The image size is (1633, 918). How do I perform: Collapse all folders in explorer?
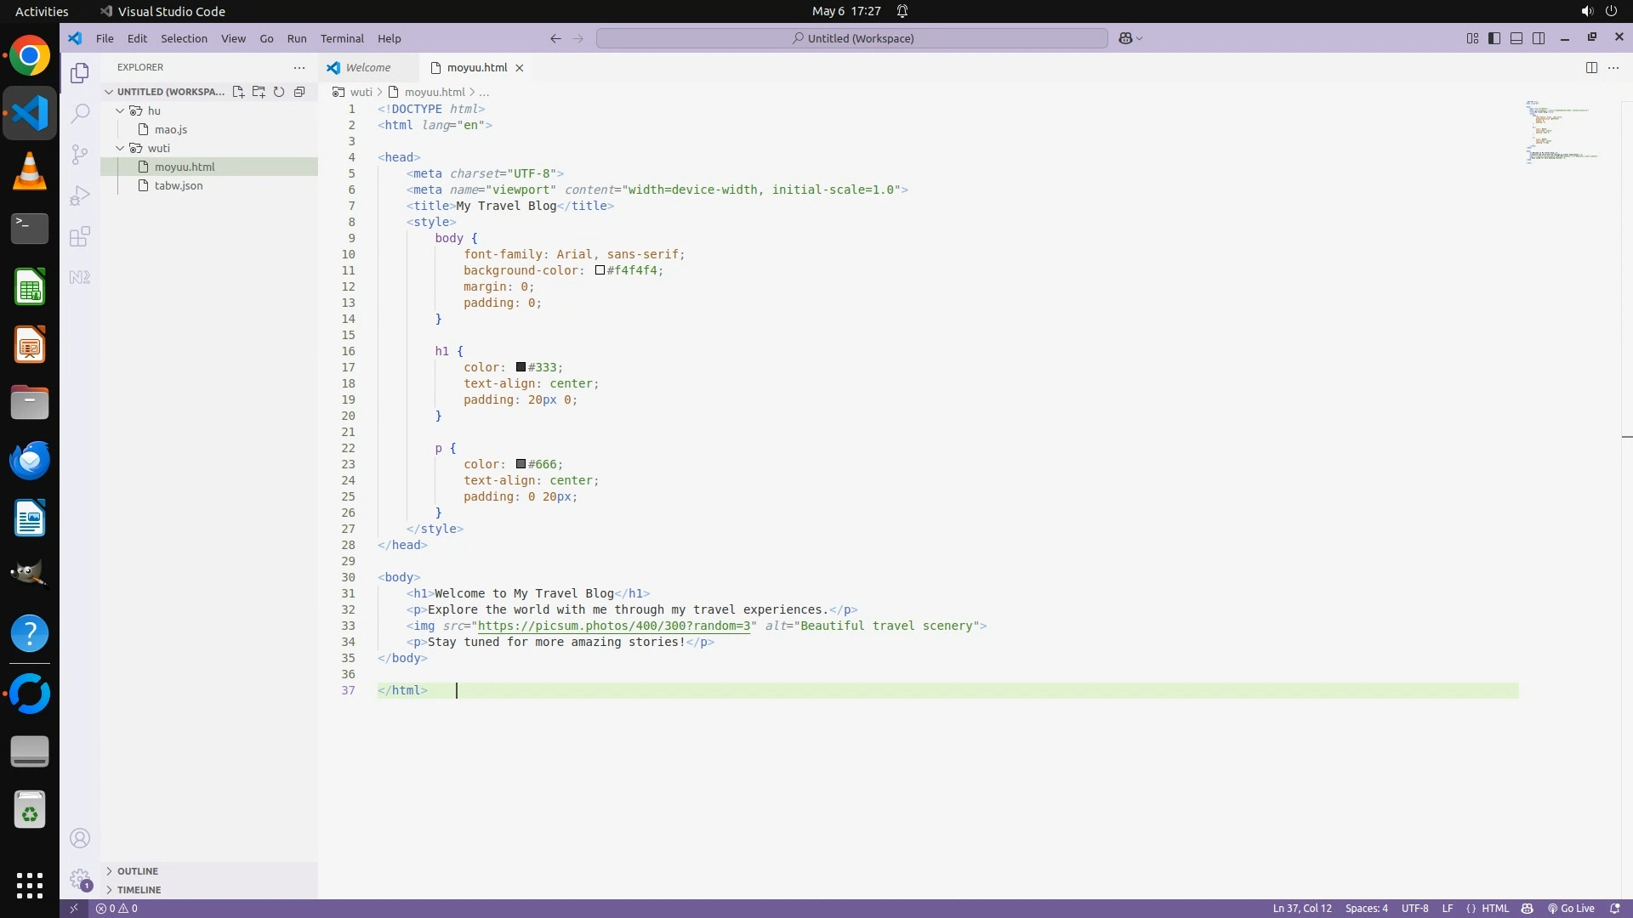299,92
